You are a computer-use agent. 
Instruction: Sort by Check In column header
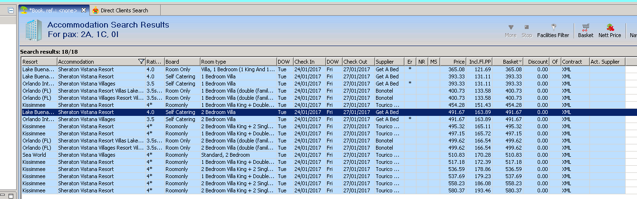(309, 62)
